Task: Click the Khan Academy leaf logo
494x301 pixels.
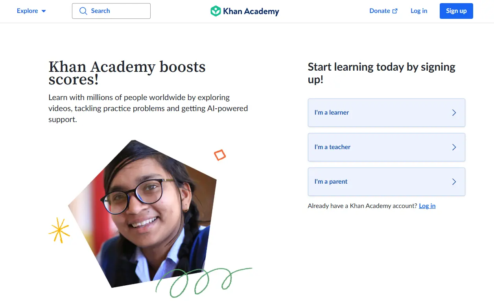Action: point(216,11)
